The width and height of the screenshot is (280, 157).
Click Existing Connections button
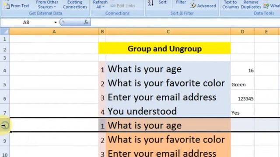pos(75,5)
